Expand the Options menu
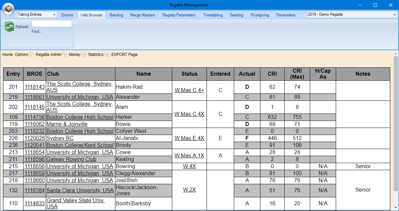The width and height of the screenshot is (399, 211). pos(31,55)
